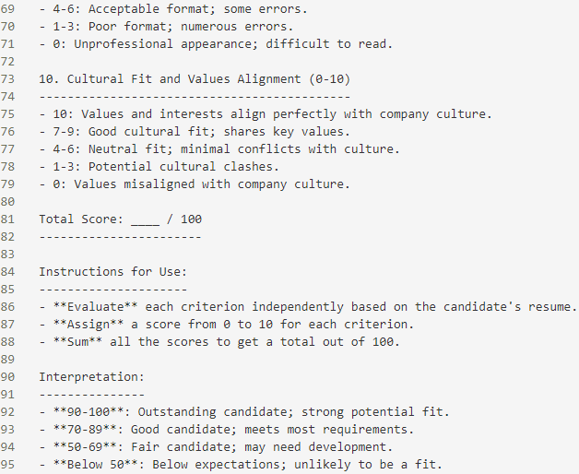Place cursor in the Total Score blank field

pyautogui.click(x=145, y=219)
